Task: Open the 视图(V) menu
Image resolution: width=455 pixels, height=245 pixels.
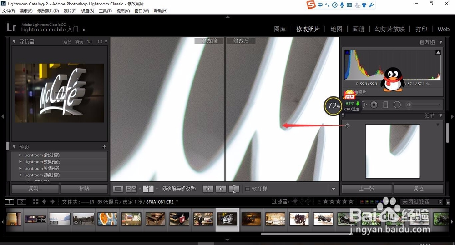Action: point(123,11)
